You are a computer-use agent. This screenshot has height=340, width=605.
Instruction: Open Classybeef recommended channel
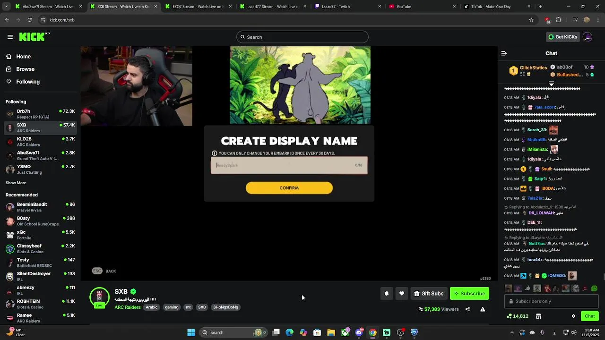41,248
